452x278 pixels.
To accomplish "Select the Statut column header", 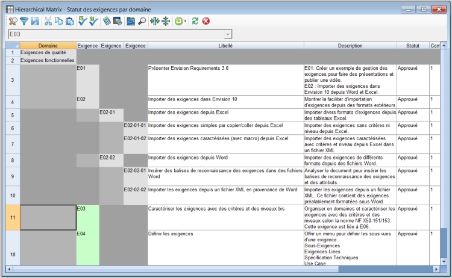I will click(412, 46).
